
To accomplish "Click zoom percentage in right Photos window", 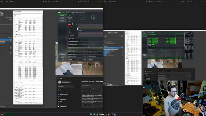I will 192,2.
